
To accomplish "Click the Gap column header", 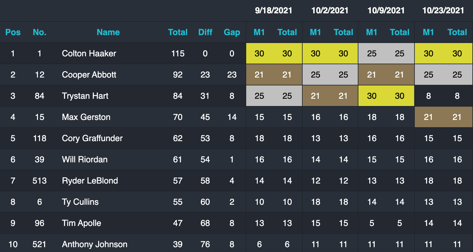I will 232,32.
